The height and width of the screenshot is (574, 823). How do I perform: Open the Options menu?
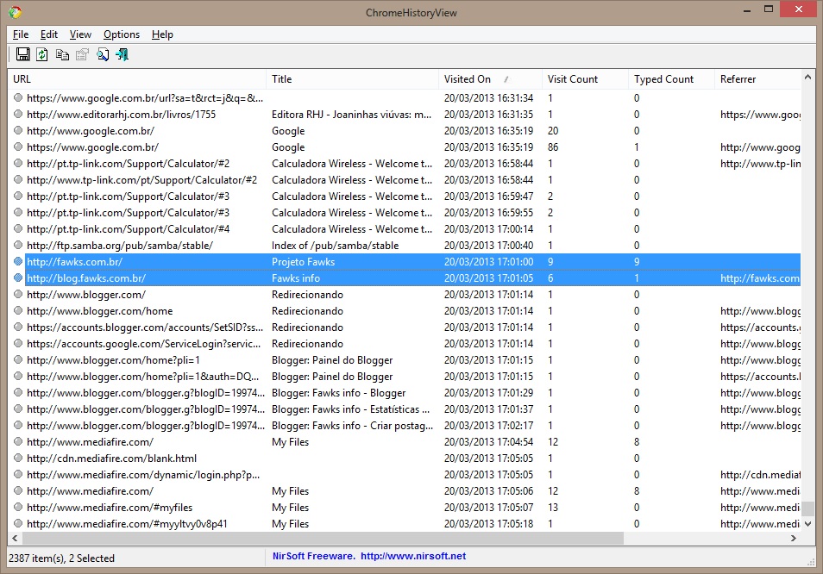click(122, 34)
